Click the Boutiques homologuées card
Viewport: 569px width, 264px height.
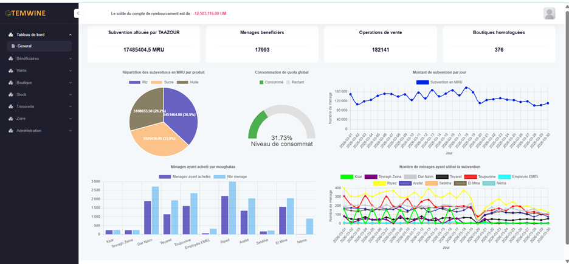(x=498, y=44)
